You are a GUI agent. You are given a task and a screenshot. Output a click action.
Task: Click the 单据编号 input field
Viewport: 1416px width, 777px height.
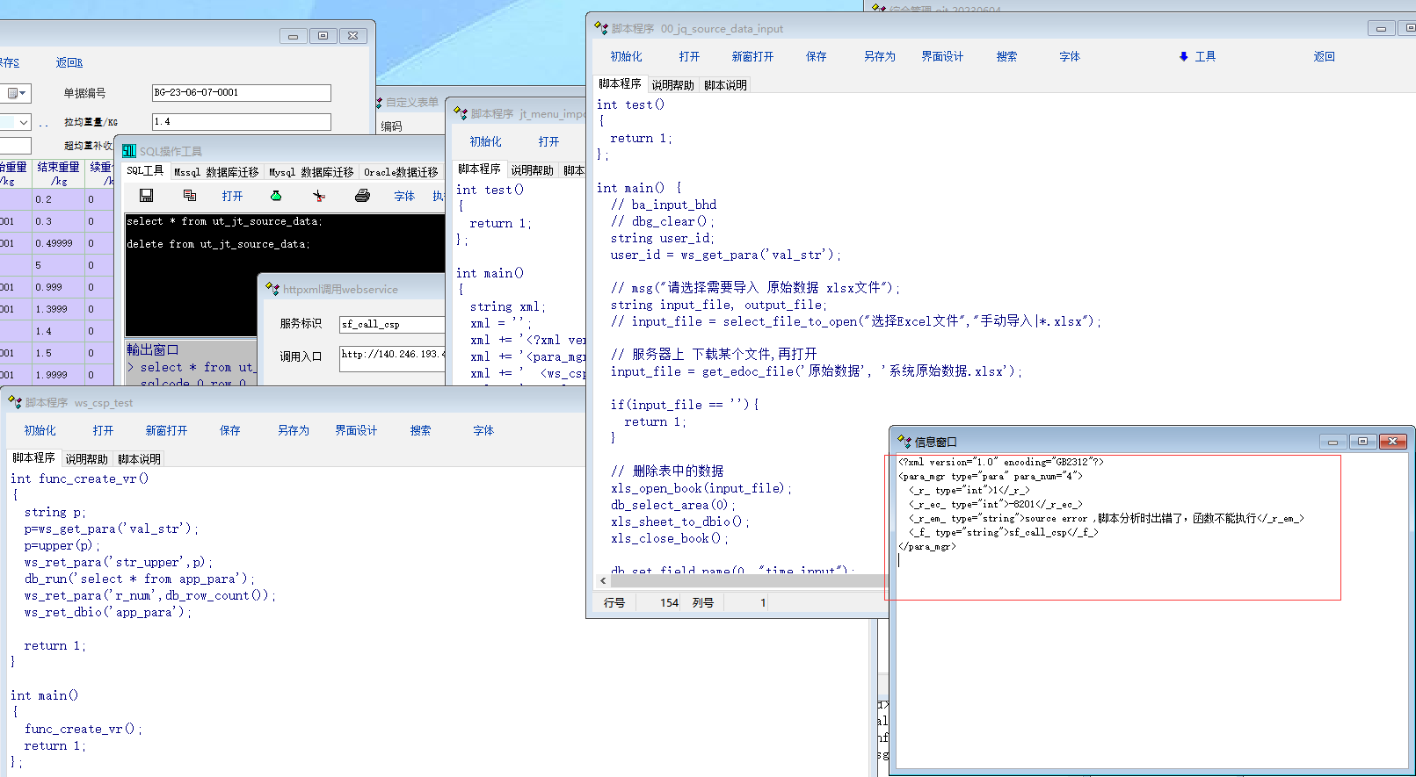pyautogui.click(x=241, y=93)
